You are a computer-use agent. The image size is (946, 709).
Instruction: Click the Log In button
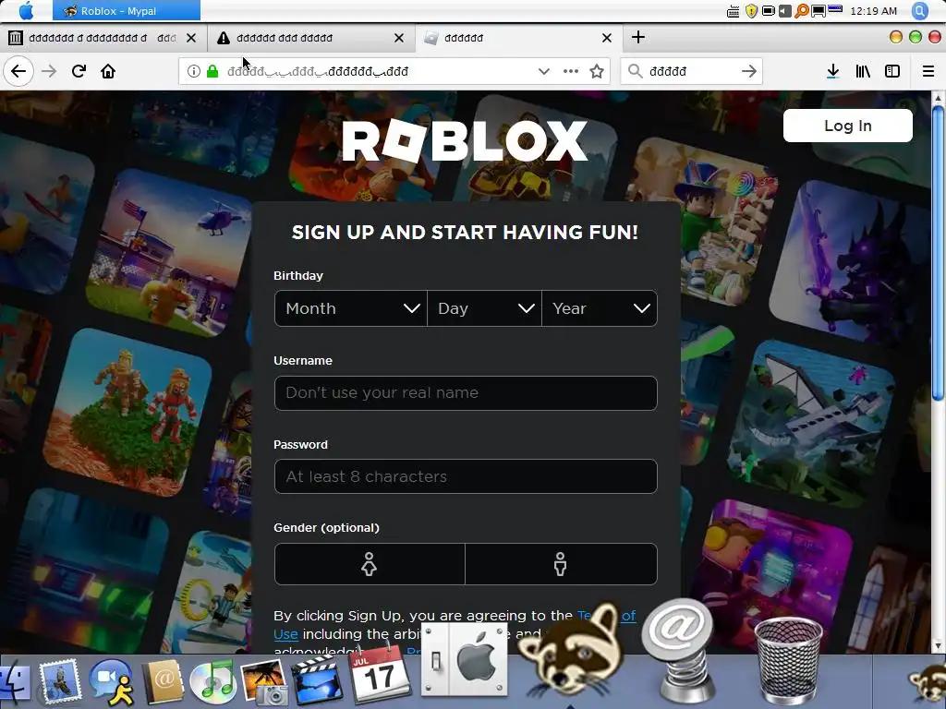click(848, 126)
